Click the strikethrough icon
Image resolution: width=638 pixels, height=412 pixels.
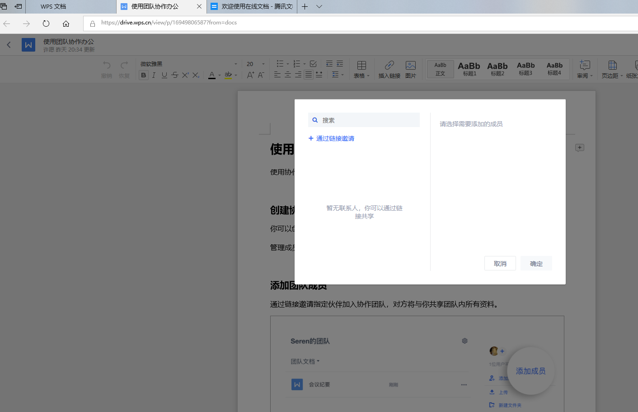[x=175, y=75]
